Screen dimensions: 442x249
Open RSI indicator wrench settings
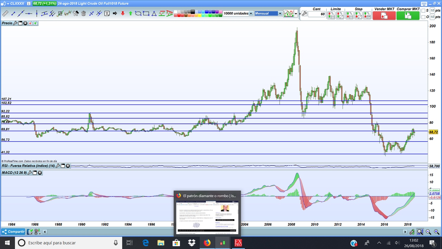click(x=58, y=166)
